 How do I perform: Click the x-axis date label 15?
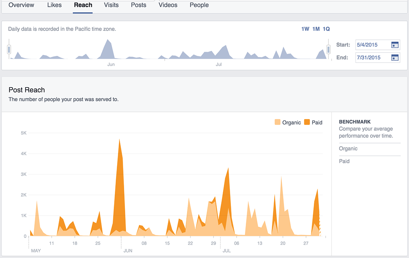point(167,243)
